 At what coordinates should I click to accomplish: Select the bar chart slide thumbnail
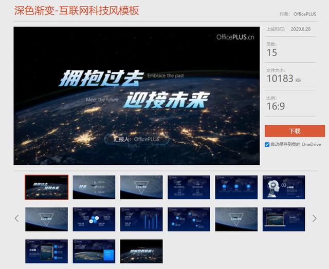[141, 219]
